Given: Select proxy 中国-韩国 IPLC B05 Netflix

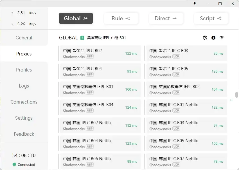Looking at the screenshot, I should pyautogui.click(x=186, y=143).
